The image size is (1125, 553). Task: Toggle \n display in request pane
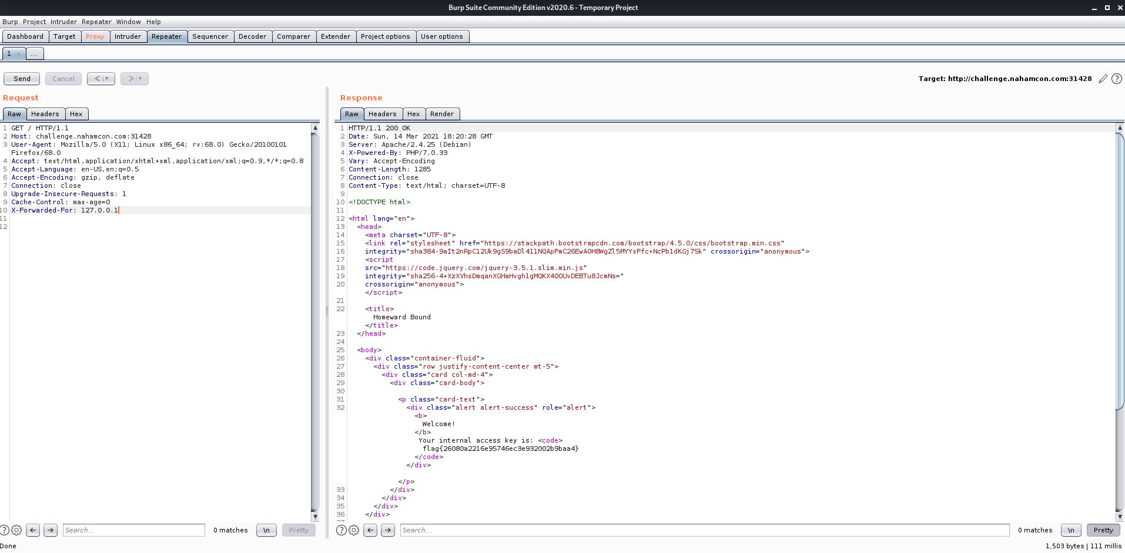coord(266,530)
